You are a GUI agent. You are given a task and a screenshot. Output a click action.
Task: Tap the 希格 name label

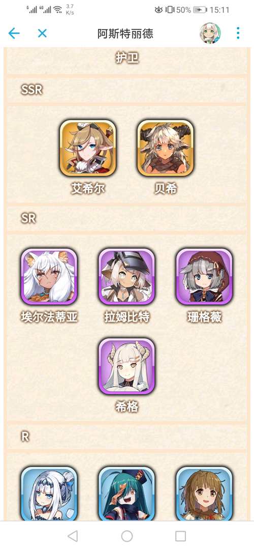click(x=126, y=407)
